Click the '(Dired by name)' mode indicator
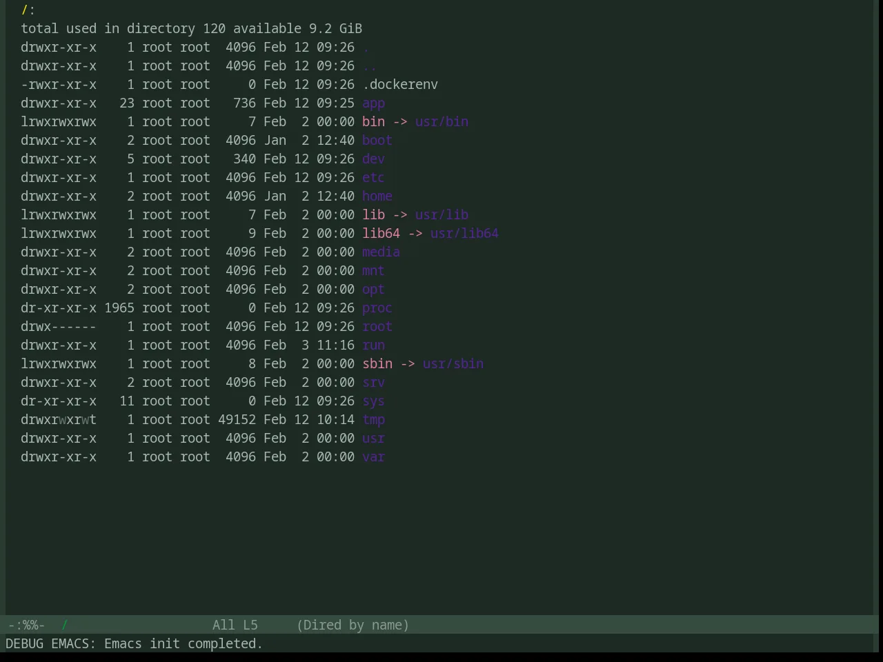 click(353, 625)
